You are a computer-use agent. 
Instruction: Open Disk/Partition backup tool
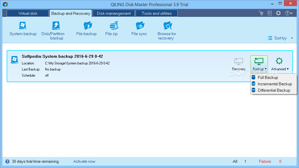click(53, 31)
